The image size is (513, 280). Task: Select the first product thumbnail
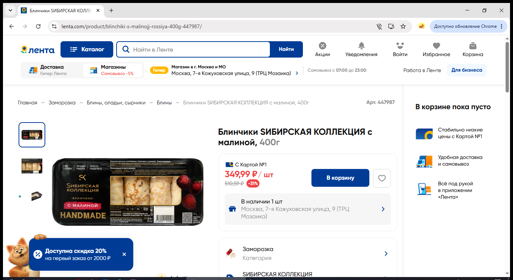(32, 135)
